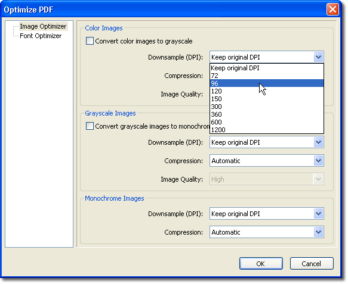Choose 96 DPI from the list

pyautogui.click(x=267, y=83)
